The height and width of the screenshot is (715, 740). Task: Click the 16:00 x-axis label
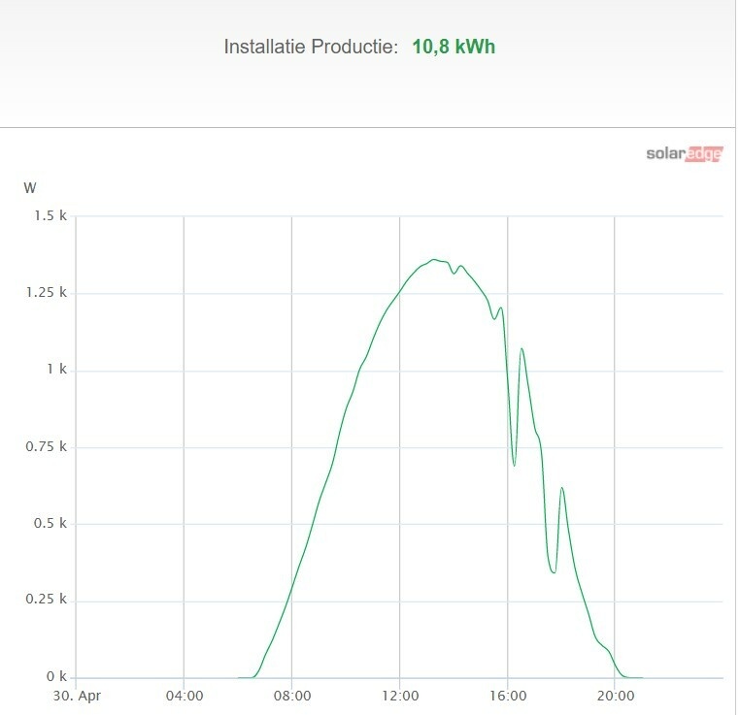[508, 696]
